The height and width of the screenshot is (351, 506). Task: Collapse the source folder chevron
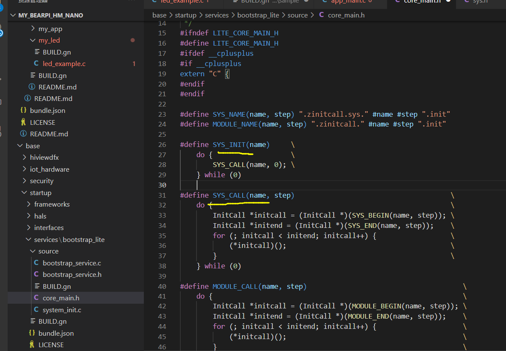(33, 251)
